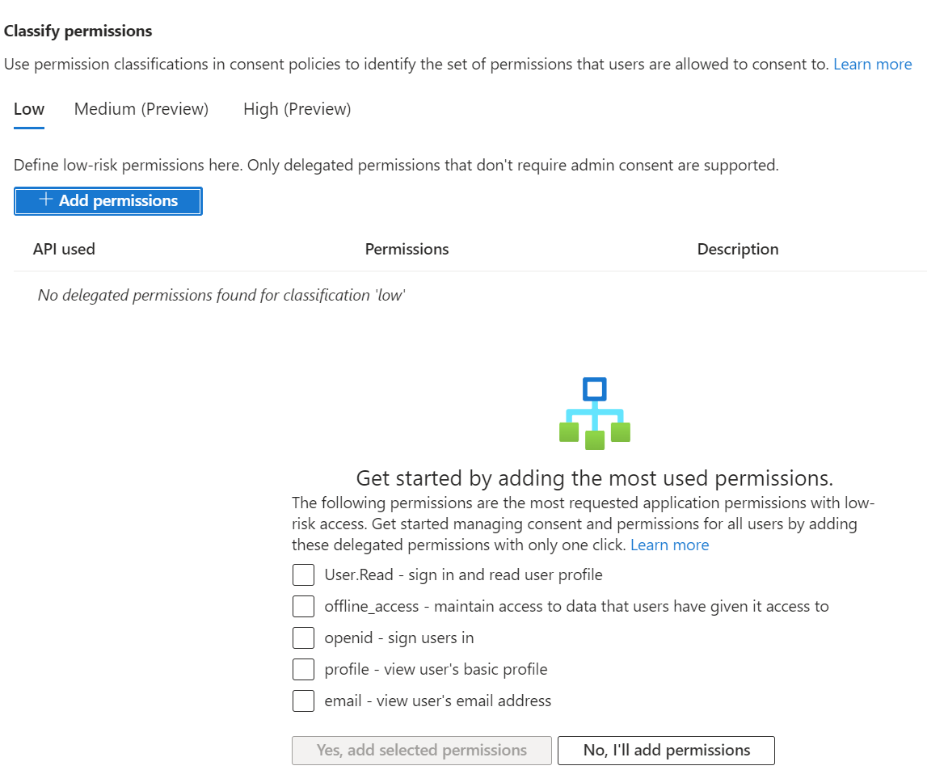Check the email permission checkbox
This screenshot has width=927, height=770.
tap(303, 701)
